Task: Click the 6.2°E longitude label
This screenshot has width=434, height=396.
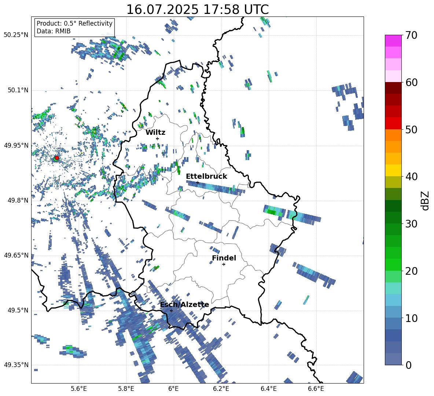Action: (x=221, y=389)
